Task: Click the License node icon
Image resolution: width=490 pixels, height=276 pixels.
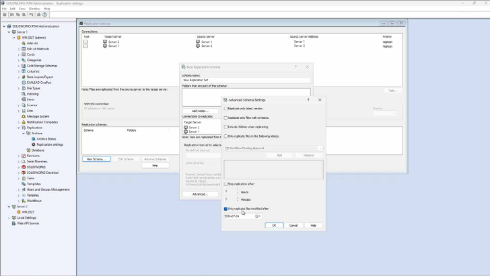Action: click(24, 105)
